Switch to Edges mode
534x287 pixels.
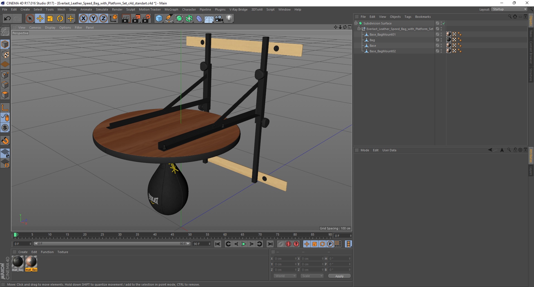5,85
